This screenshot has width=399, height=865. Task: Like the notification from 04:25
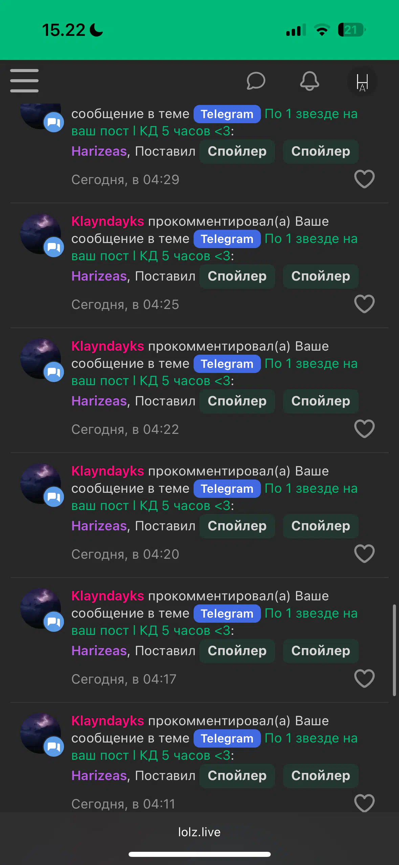coord(364,304)
